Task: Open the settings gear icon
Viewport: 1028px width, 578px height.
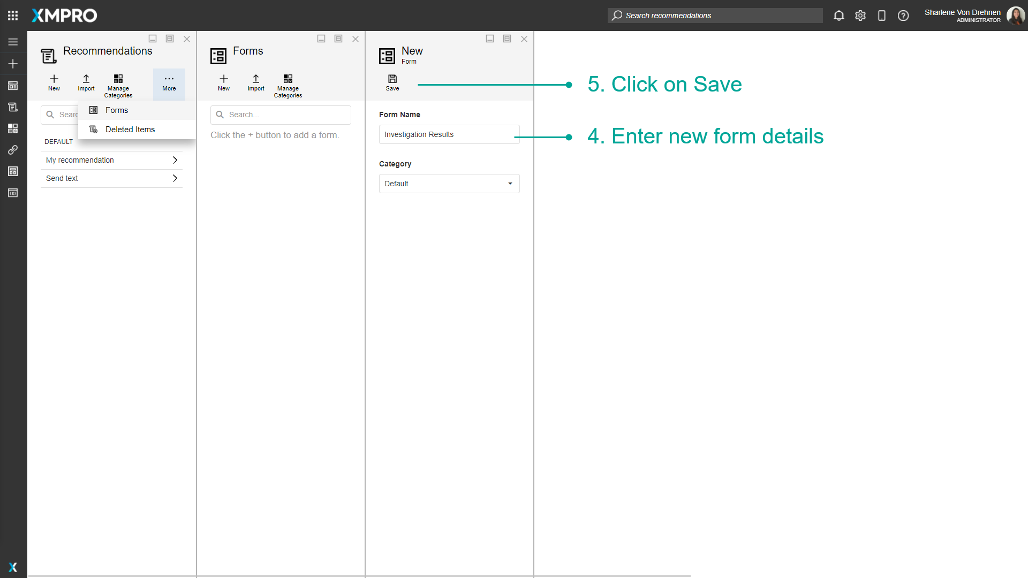Action: click(x=860, y=16)
